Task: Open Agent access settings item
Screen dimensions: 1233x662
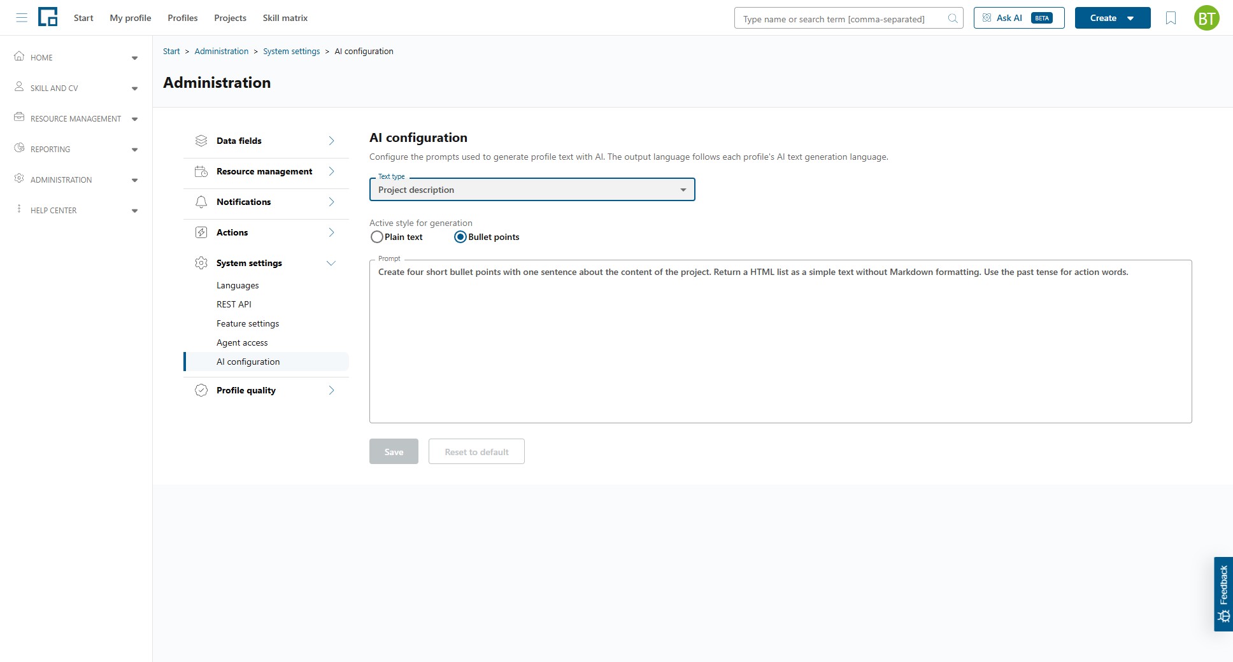Action: tap(242, 342)
